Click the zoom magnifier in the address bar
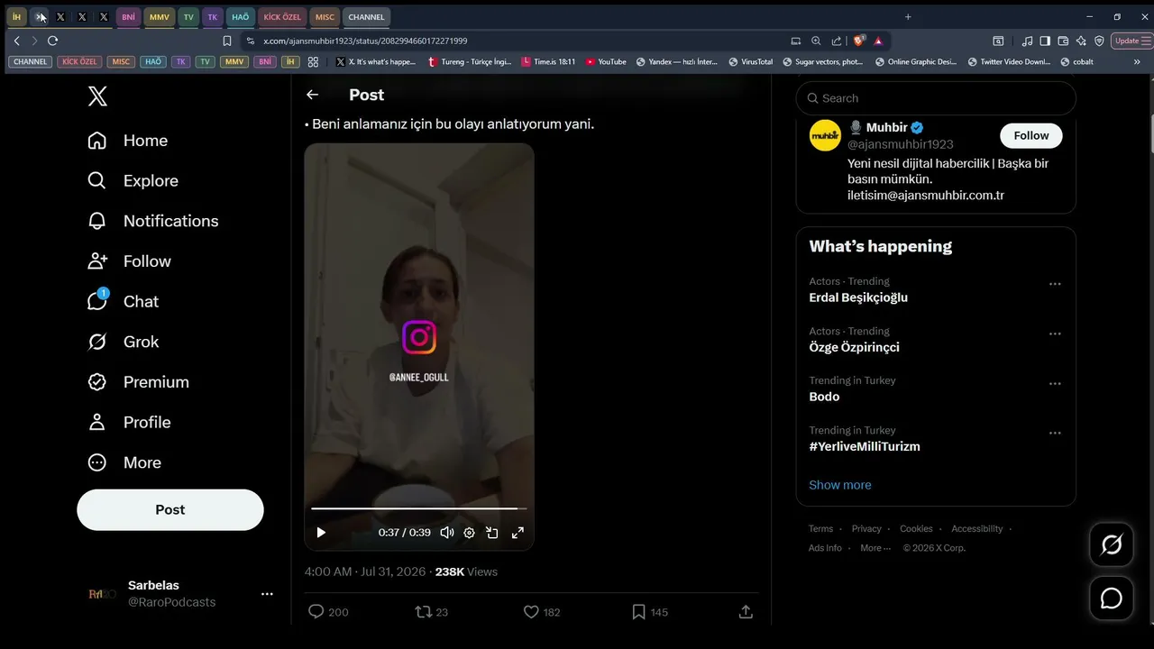The height and width of the screenshot is (649, 1154). 816,41
